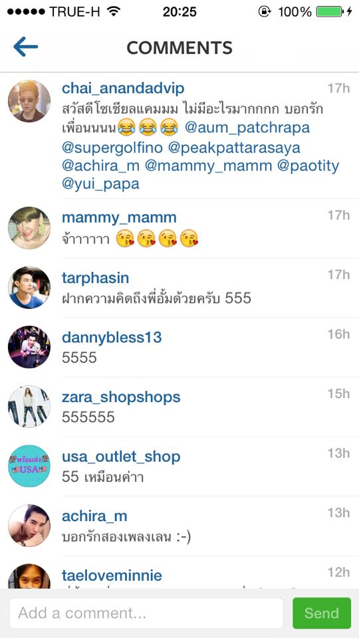This screenshot has height=638, width=359.
Task: Tap tarphasin's profile avatar
Action: [29, 287]
